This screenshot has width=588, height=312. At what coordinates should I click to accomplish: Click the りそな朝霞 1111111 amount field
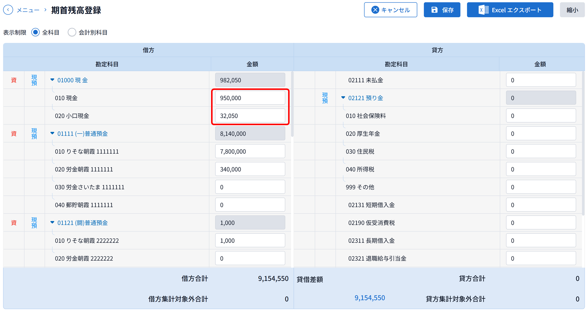click(250, 151)
